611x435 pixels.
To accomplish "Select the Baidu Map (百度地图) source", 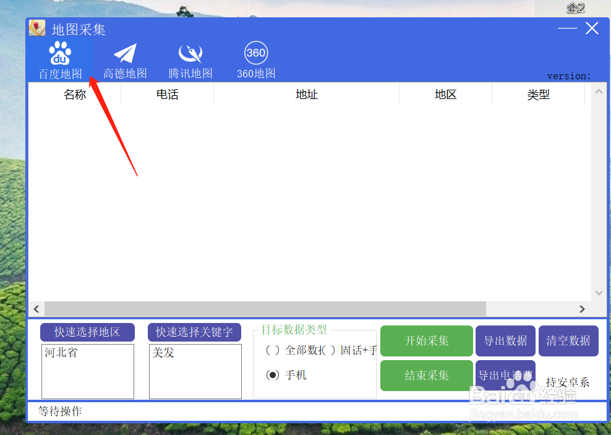I will coord(60,61).
